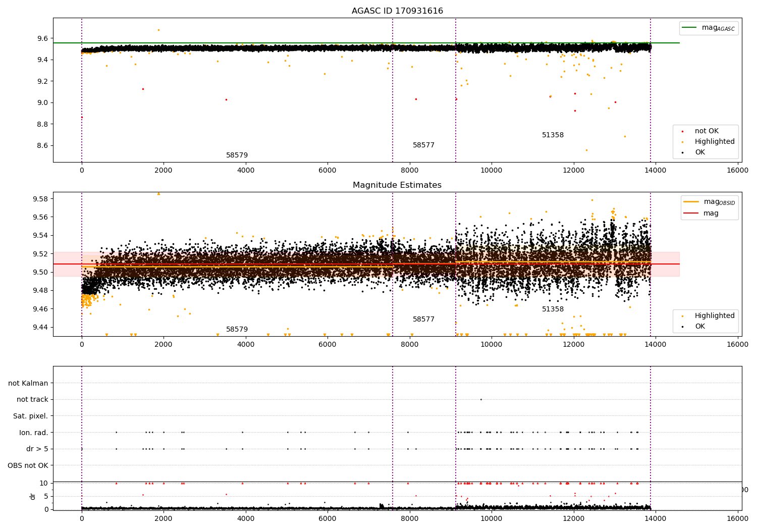Click the 9.44 y-axis tick label
Image resolution: width=757 pixels, height=530 pixels.
[x=40, y=327]
